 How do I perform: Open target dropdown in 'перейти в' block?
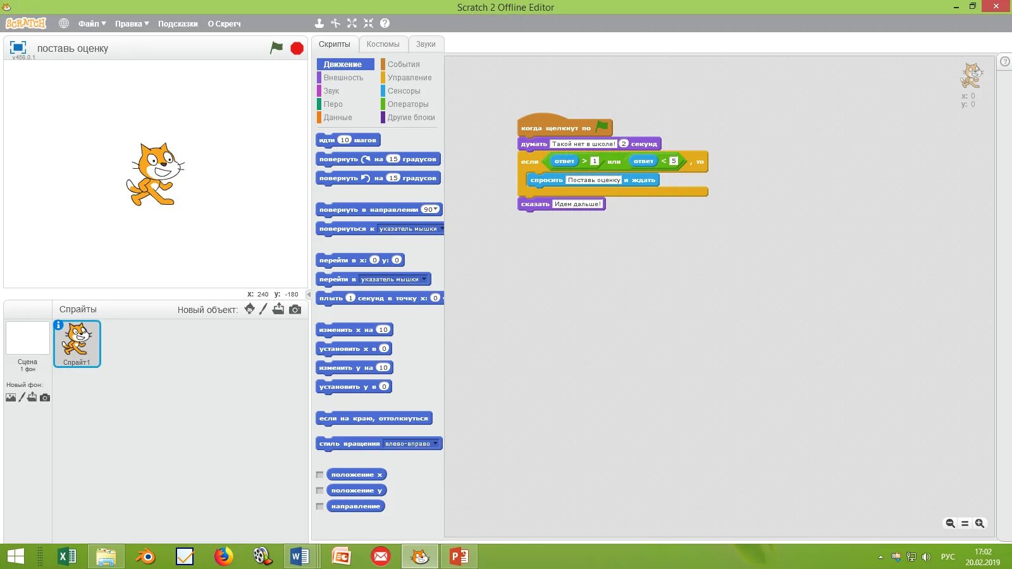pos(394,279)
